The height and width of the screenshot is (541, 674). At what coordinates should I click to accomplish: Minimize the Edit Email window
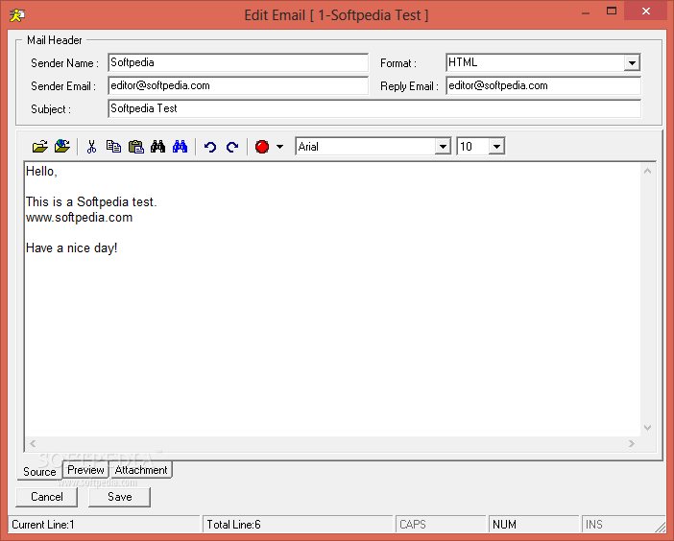pos(586,12)
